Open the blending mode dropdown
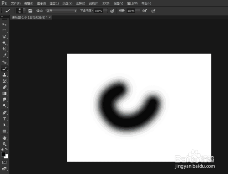The image size is (228, 174). [x=61, y=11]
